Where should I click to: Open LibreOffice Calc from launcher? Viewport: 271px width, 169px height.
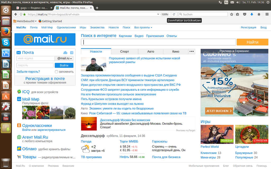pyautogui.click(x=6, y=74)
